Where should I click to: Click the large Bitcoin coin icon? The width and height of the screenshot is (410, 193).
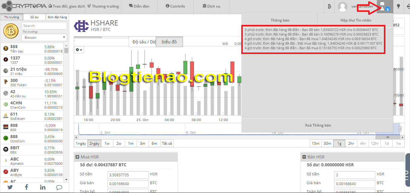click(x=11, y=31)
